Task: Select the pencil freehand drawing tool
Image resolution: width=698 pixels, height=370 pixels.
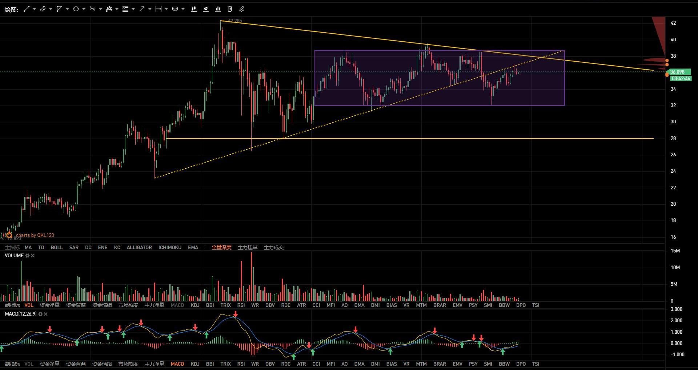Action: point(241,9)
